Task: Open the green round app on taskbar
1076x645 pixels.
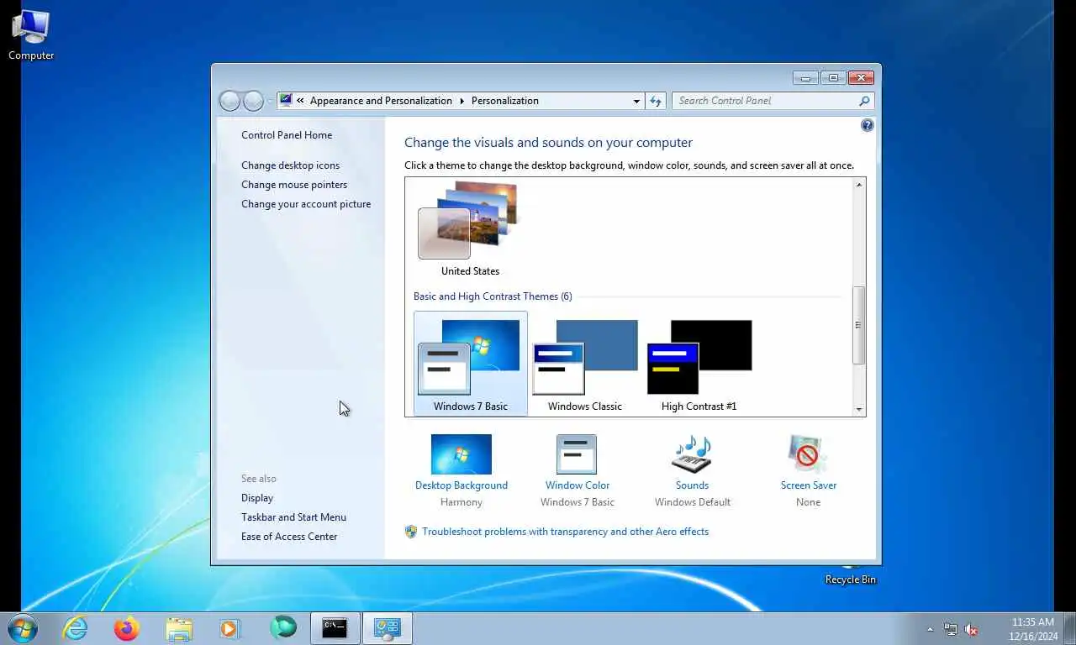Action: 283,627
